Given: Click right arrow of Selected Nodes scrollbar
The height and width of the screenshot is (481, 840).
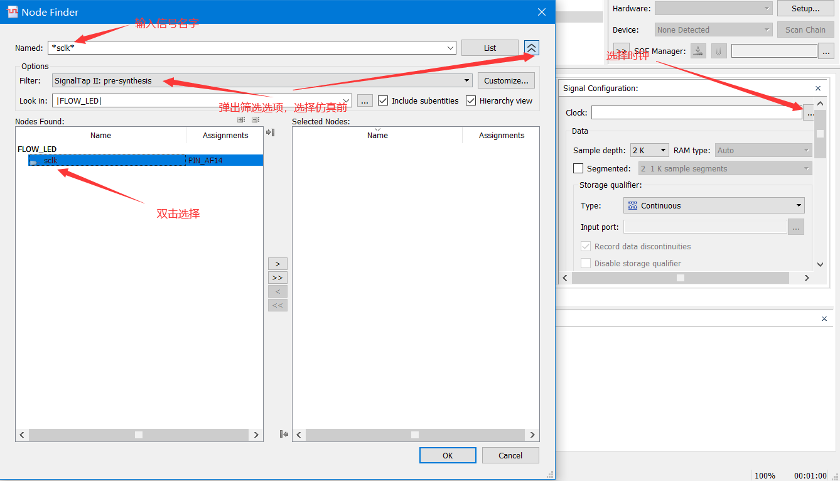Looking at the screenshot, I should [532, 435].
